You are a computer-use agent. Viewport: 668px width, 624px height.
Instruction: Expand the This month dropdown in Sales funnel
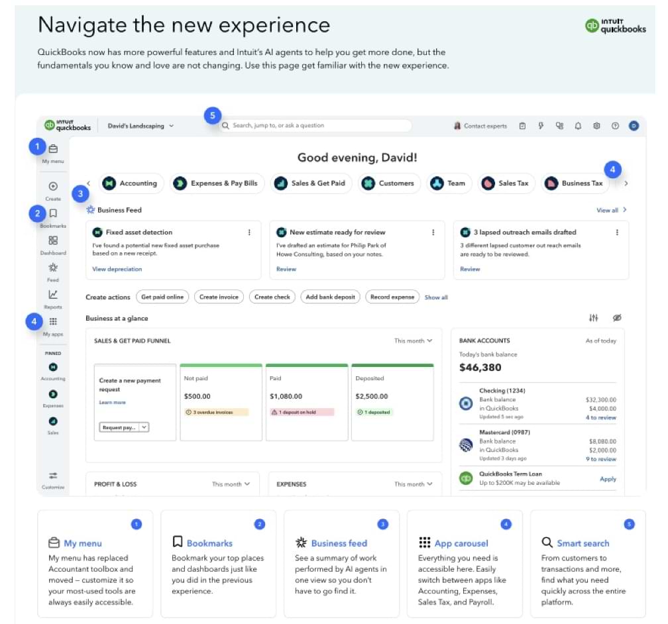point(413,341)
